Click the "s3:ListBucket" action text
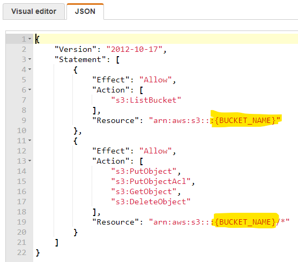This screenshot has height=262, width=298. click(x=146, y=100)
